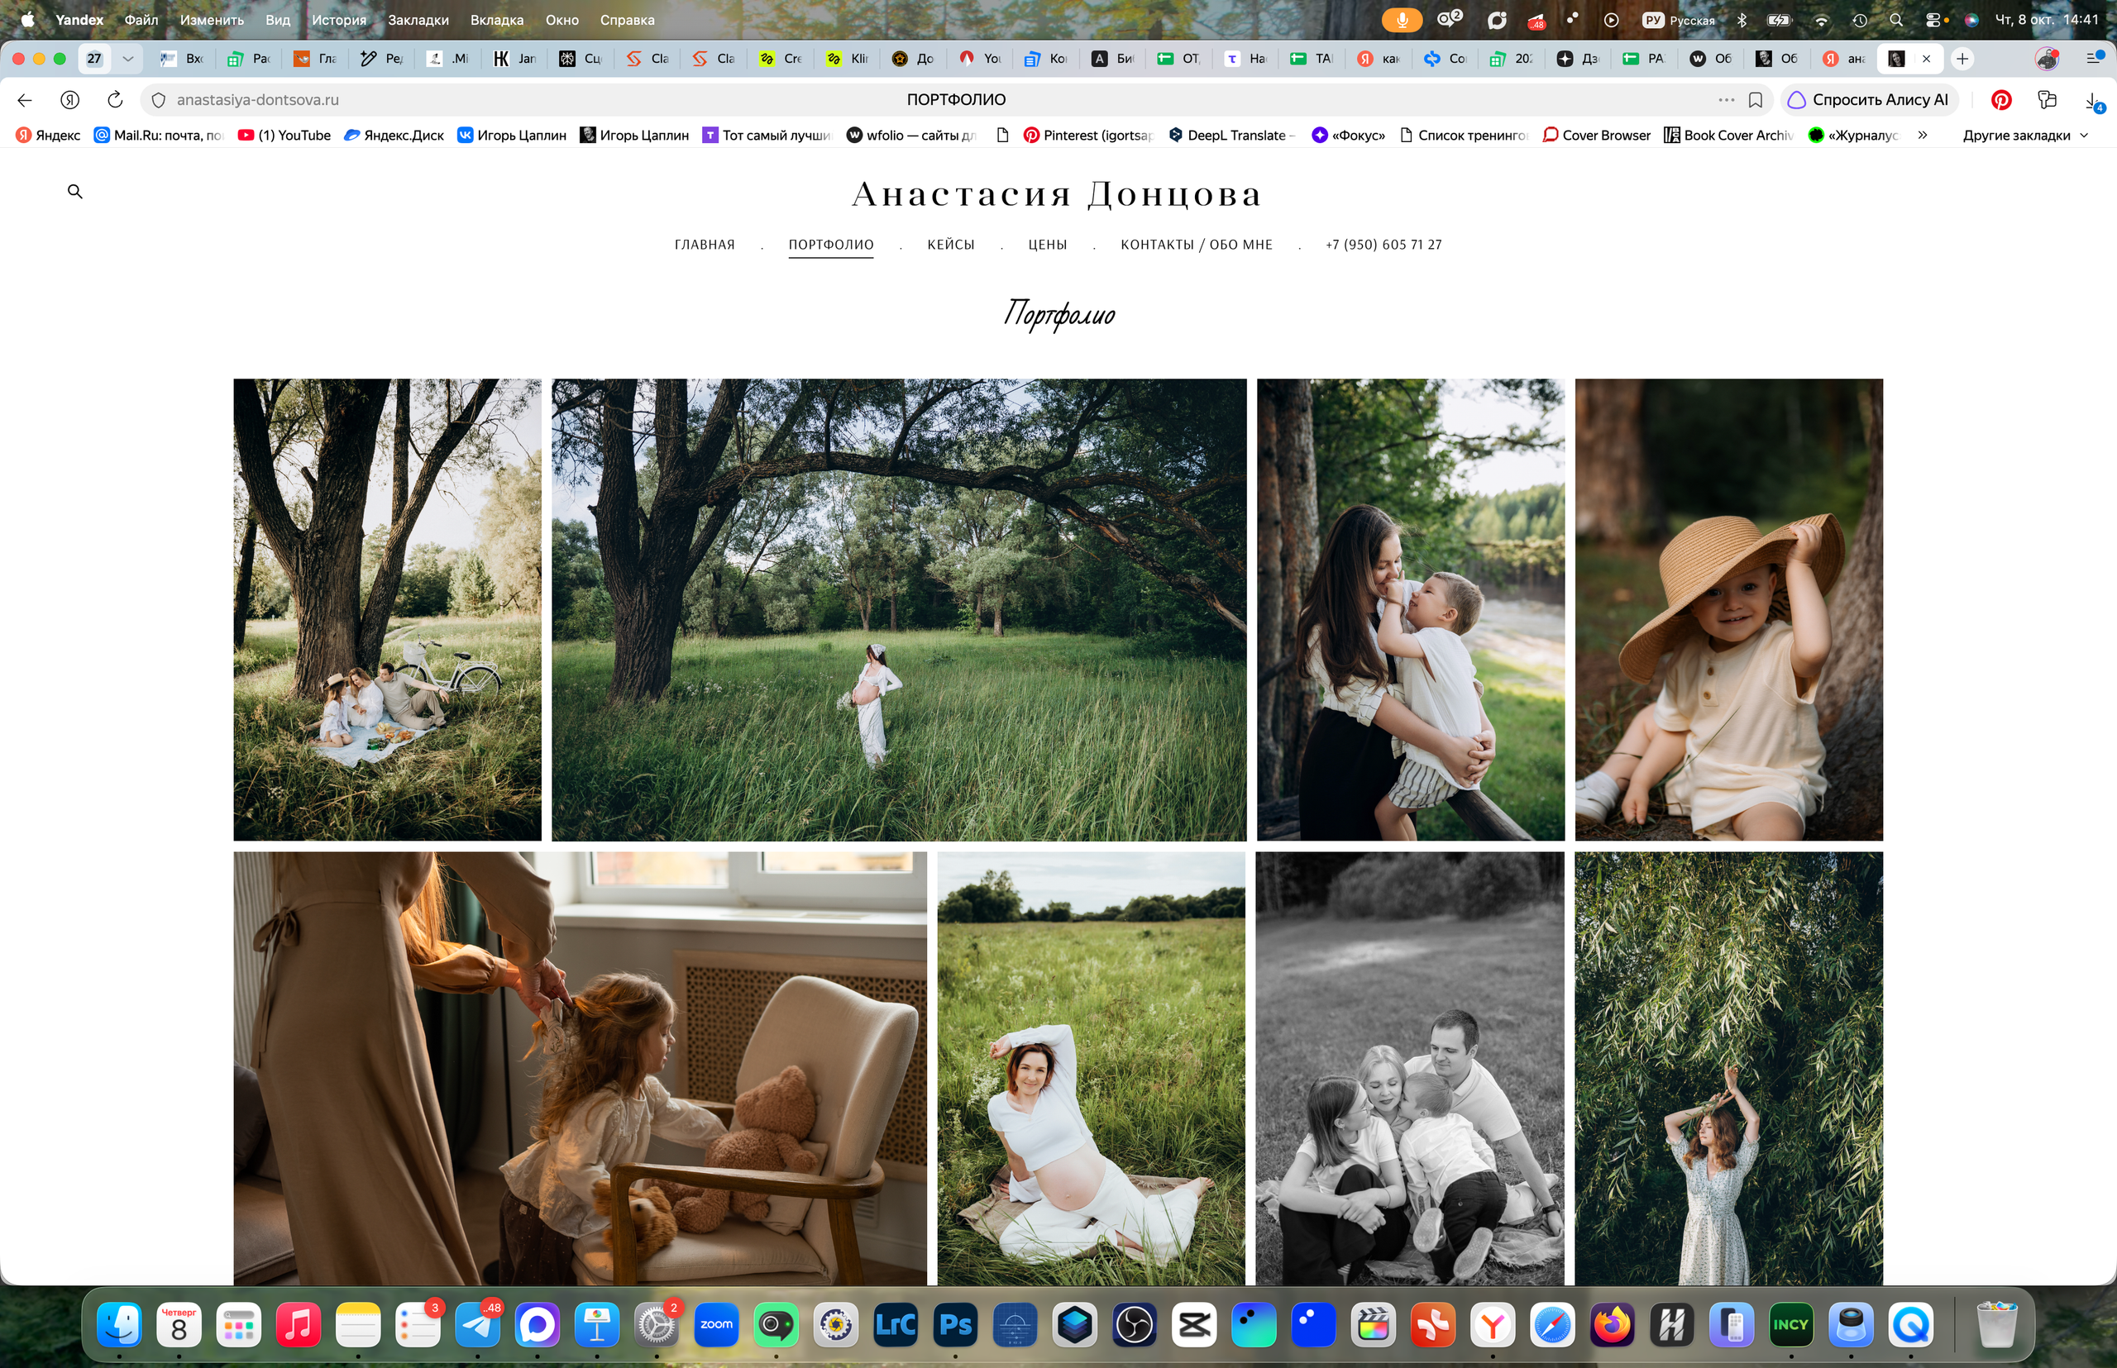Toggle the microphone indicator in menu bar
This screenshot has height=1368, width=2117.
click(x=1402, y=20)
